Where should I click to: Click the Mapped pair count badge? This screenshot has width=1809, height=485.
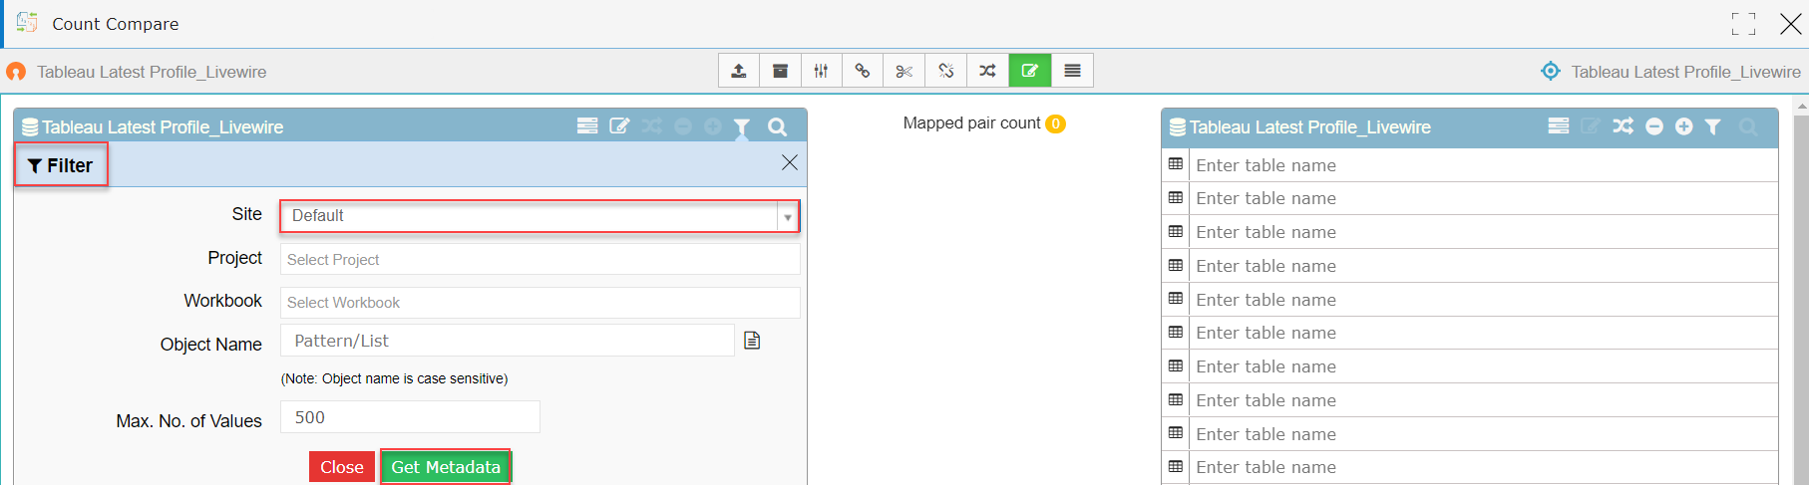point(1055,123)
